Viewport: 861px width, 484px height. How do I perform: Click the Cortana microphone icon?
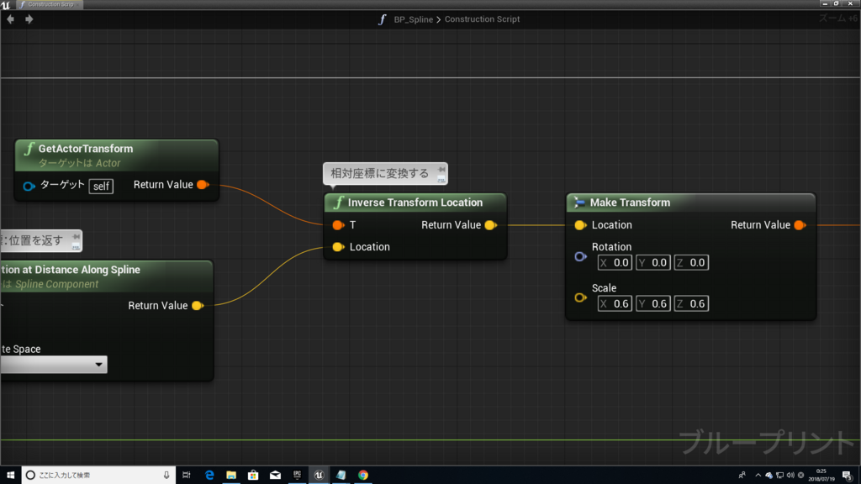click(166, 476)
